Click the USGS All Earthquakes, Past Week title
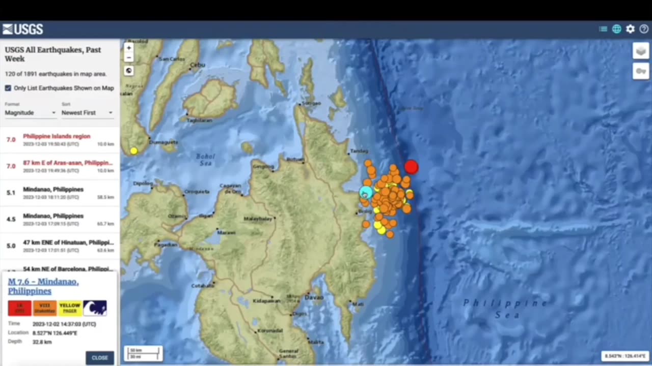 [x=53, y=54]
